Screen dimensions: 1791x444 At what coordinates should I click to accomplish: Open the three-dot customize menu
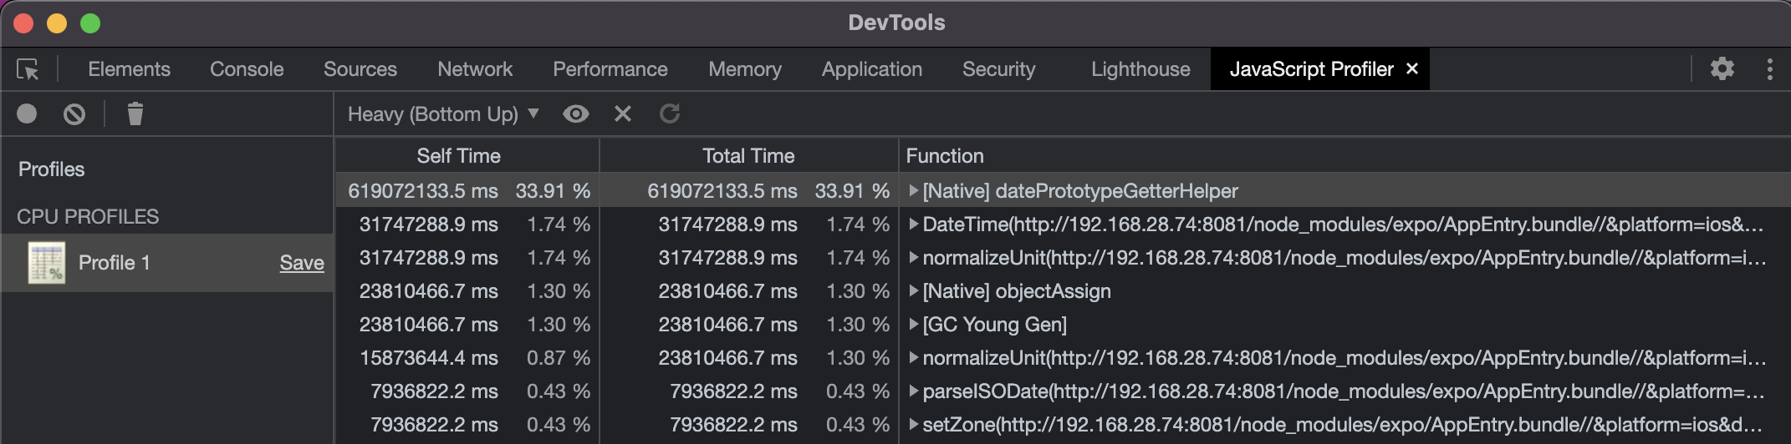coord(1769,69)
